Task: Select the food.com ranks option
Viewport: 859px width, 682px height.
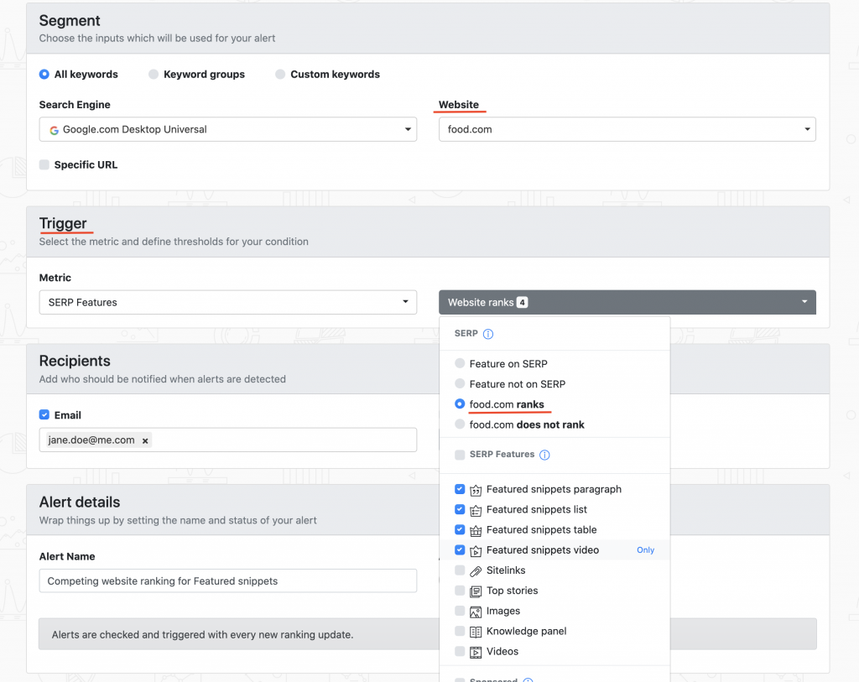Action: point(460,403)
